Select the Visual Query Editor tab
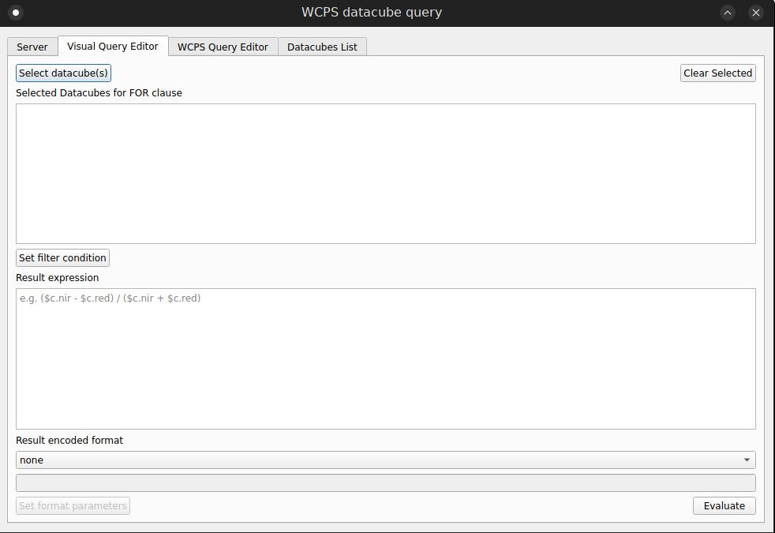775x533 pixels. coord(112,47)
